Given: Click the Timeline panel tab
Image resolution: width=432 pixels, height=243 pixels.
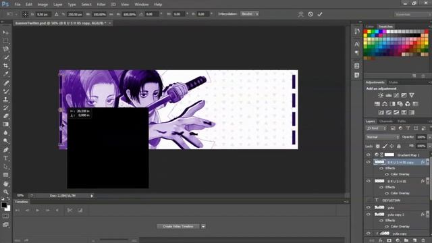Looking at the screenshot, I should point(21,202).
